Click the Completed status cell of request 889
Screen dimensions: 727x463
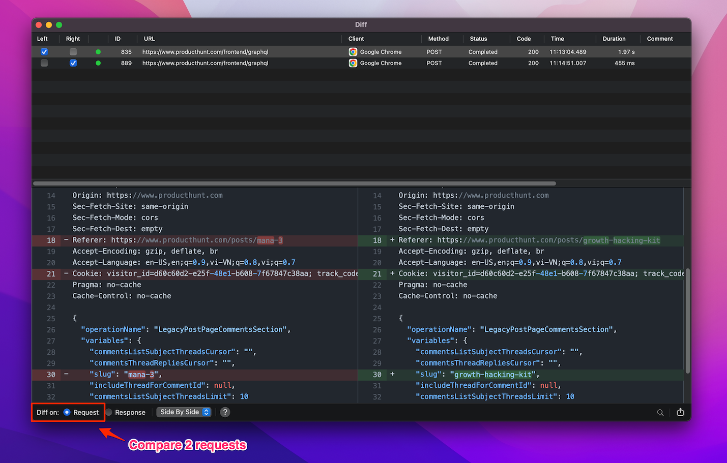tap(483, 63)
